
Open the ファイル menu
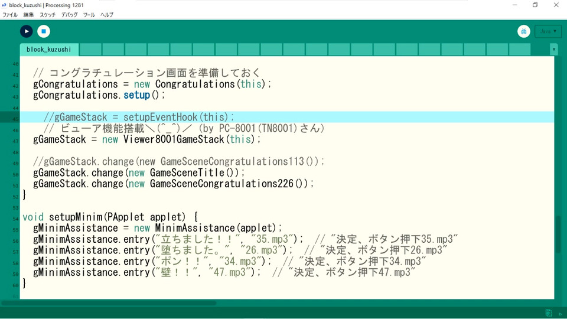10,15
